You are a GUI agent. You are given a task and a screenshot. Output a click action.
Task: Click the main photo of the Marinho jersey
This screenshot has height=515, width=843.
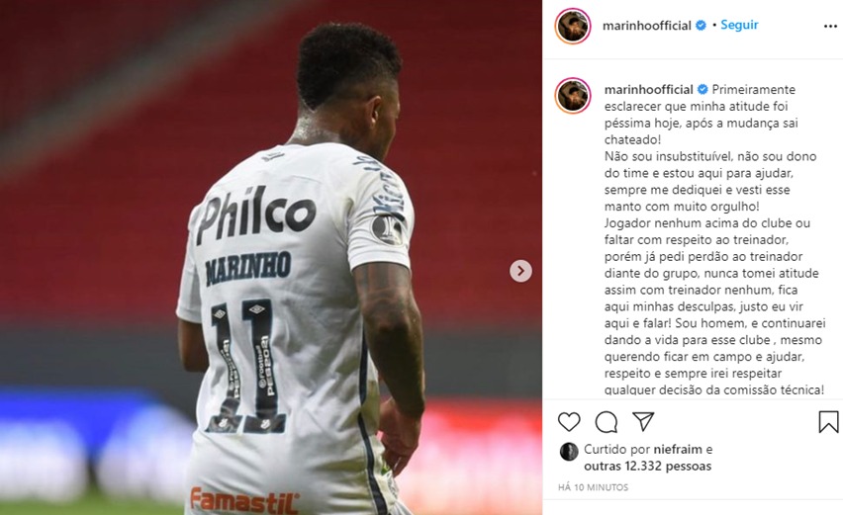coord(271,258)
